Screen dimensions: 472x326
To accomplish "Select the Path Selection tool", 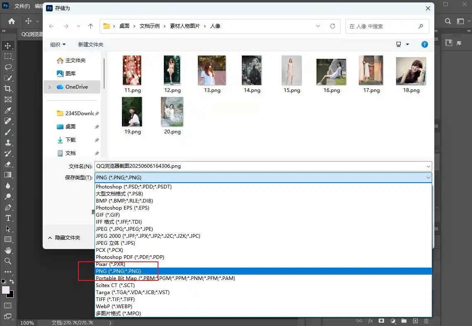I will 8,229.
